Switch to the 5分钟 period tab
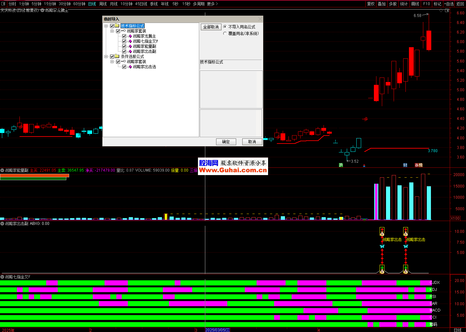466x332 pixels. 36,4
